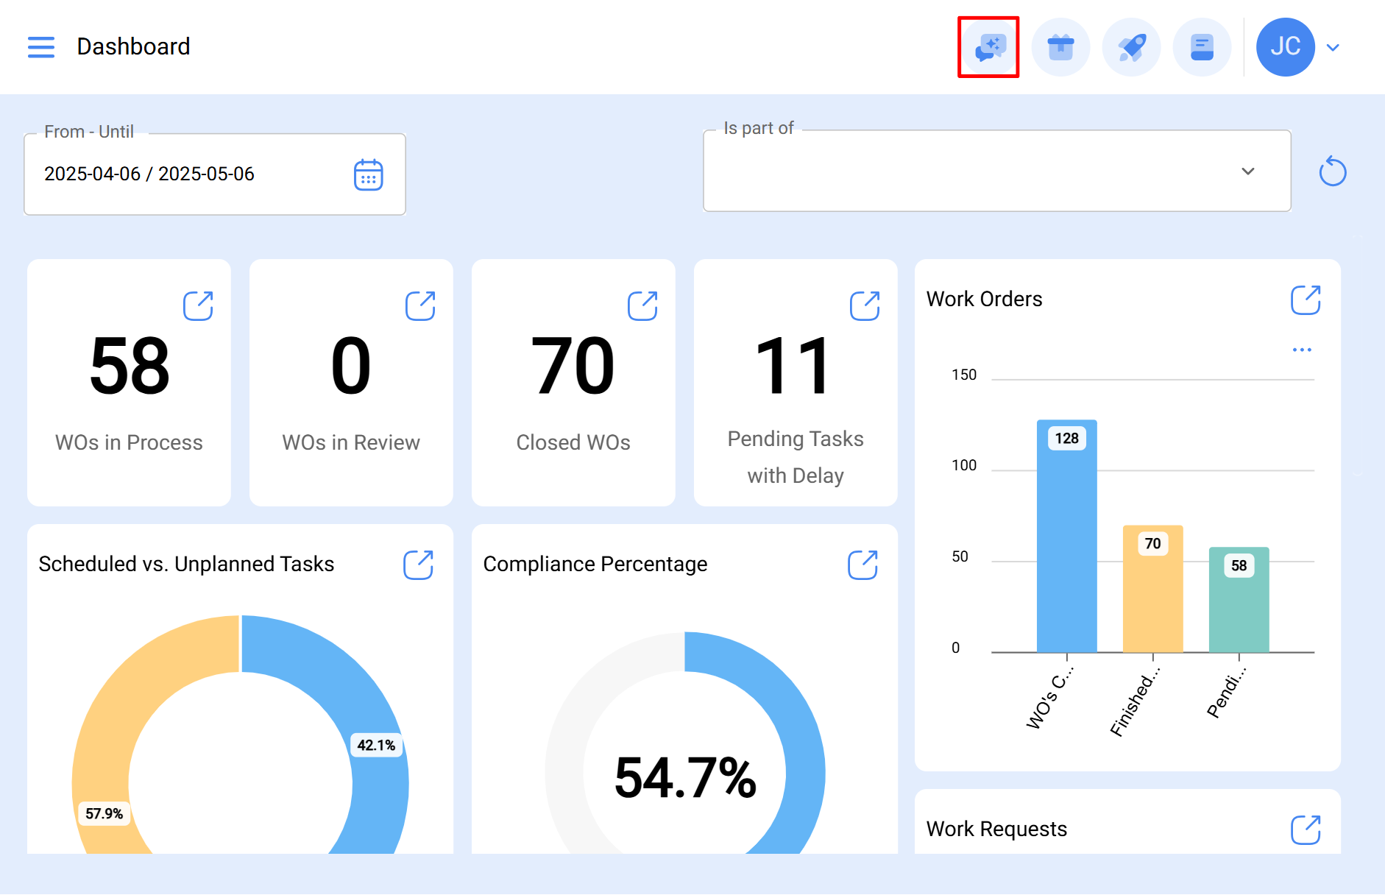Open Work Orders chart three-dot options
This screenshot has width=1385, height=895.
tap(1302, 350)
